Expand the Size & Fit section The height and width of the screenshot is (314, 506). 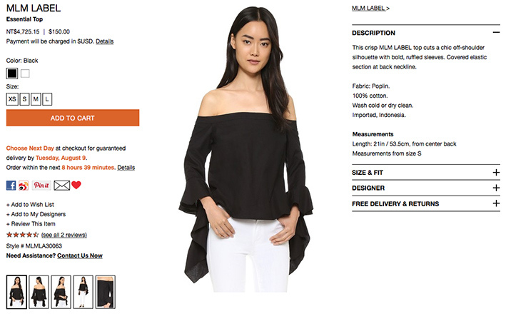coord(496,172)
